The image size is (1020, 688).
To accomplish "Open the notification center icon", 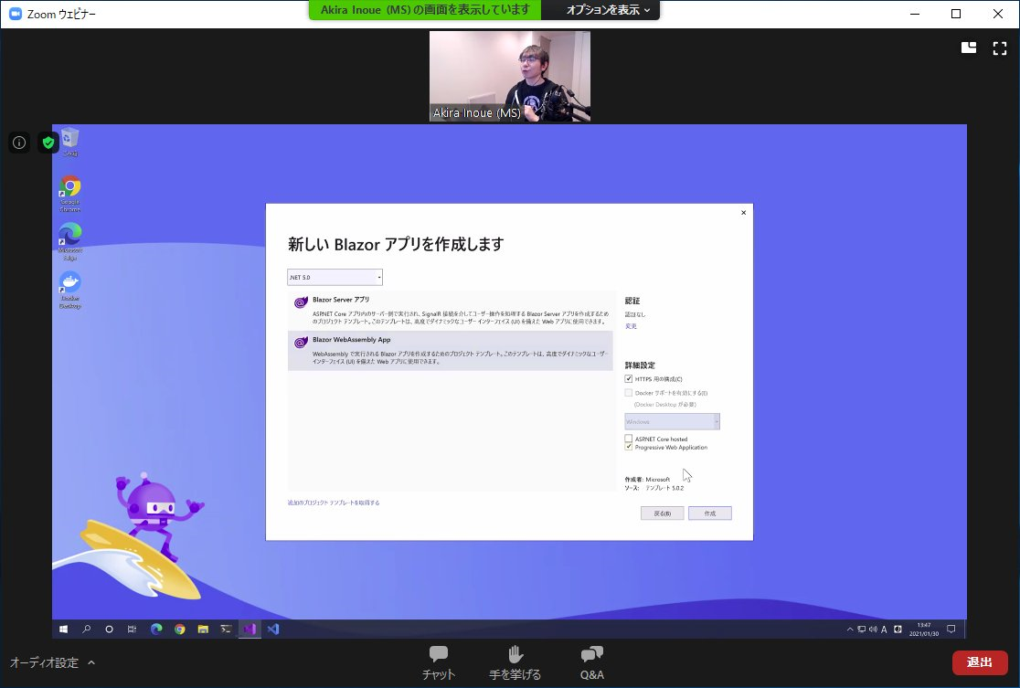I will click(x=951, y=629).
